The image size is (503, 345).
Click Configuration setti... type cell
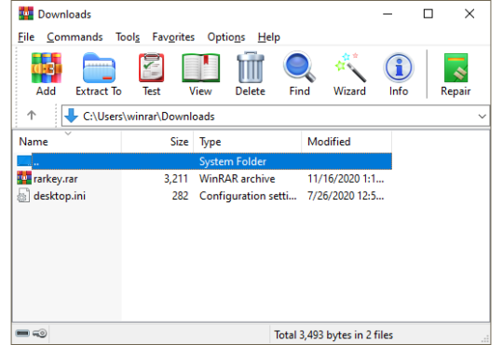[x=248, y=196]
